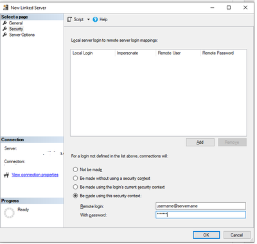Click the Security page wrench icon
The height and width of the screenshot is (244, 257).
click(4, 29)
